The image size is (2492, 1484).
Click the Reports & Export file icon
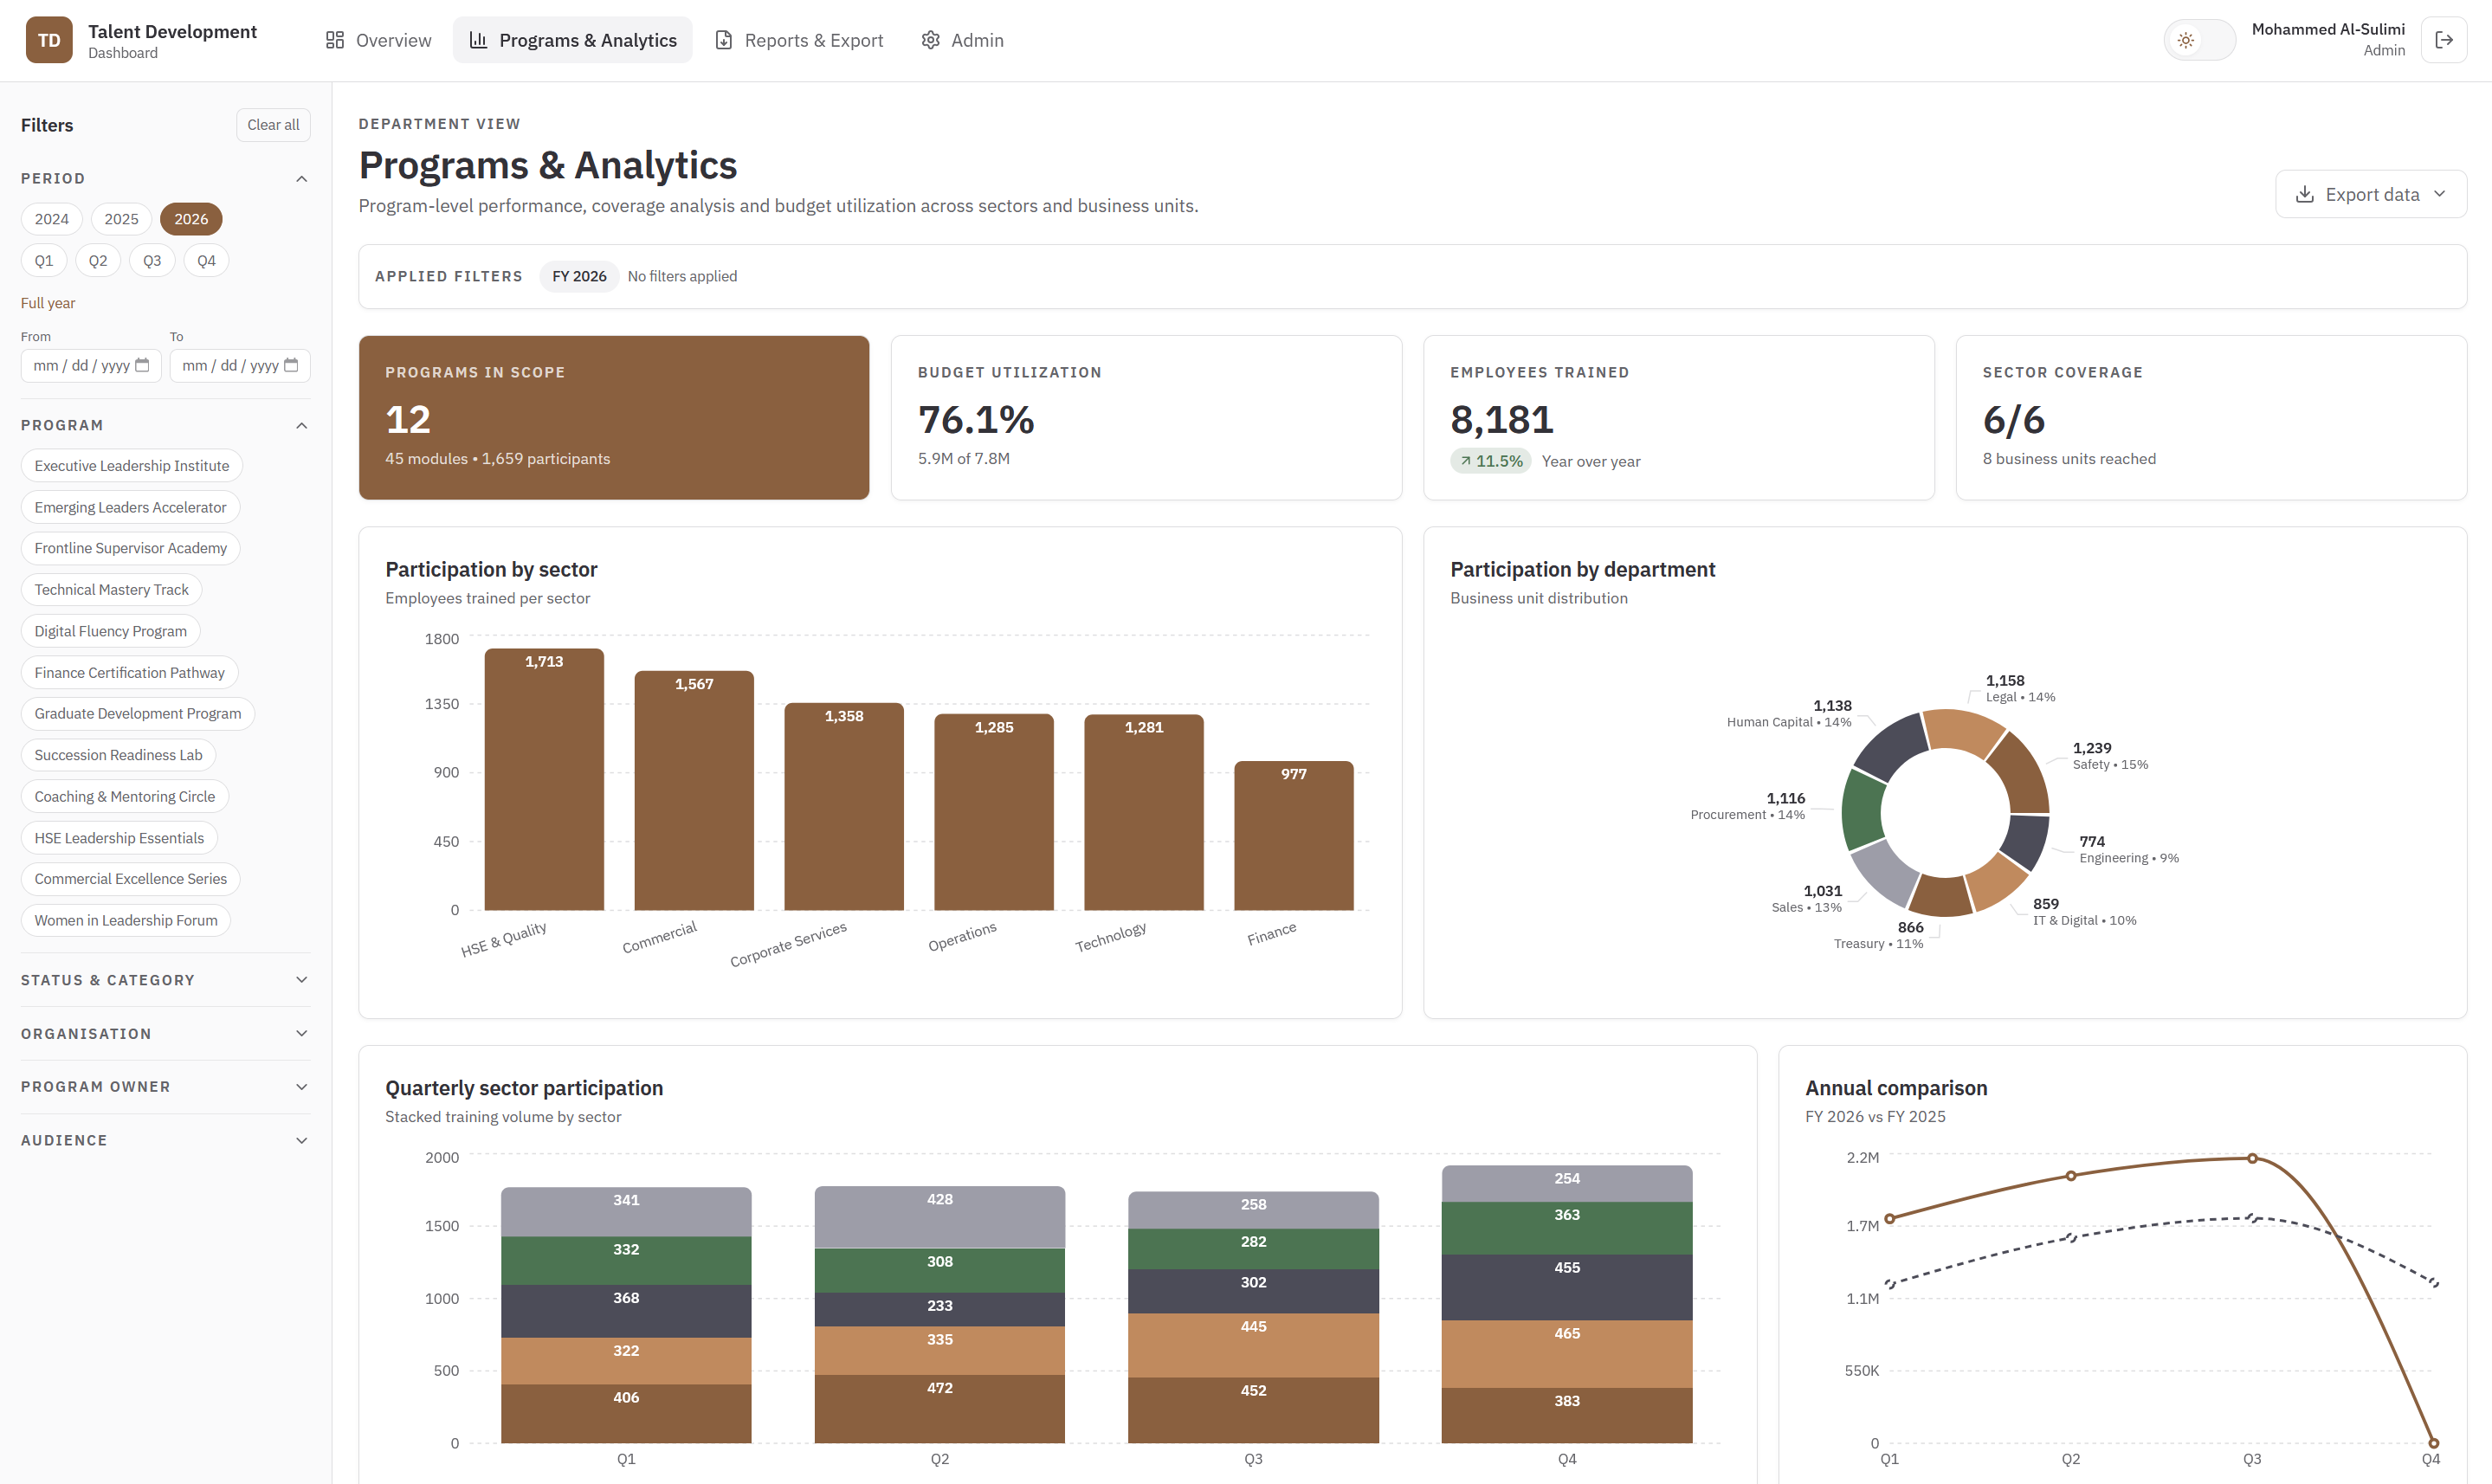click(x=724, y=40)
